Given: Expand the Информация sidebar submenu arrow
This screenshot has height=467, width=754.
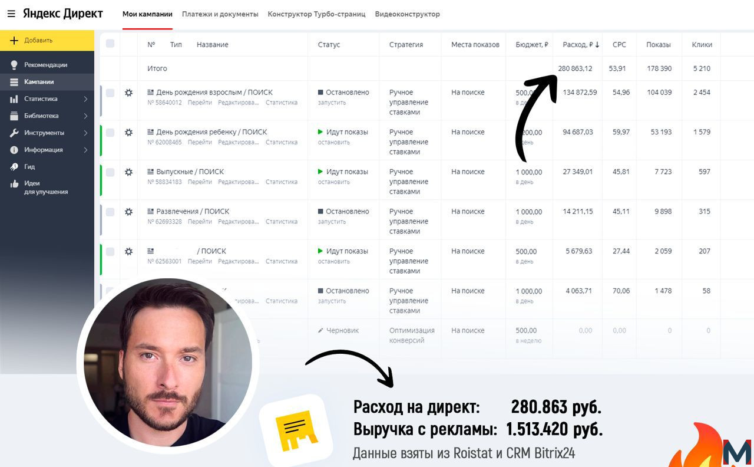Looking at the screenshot, I should (85, 150).
